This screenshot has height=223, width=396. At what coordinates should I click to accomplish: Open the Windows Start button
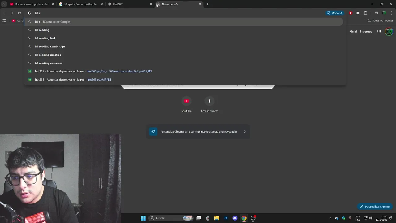click(143, 218)
